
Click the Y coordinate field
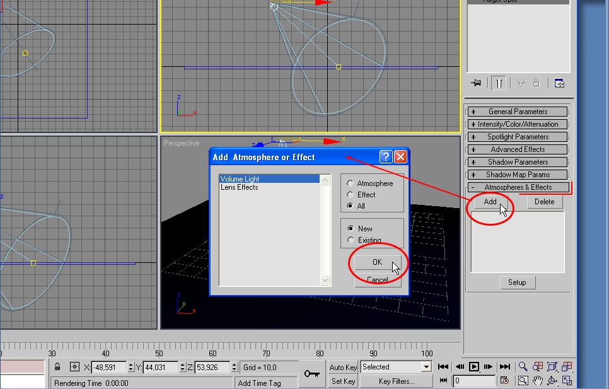(161, 367)
